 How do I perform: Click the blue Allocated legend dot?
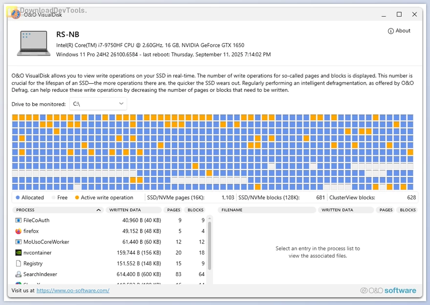pyautogui.click(x=18, y=198)
